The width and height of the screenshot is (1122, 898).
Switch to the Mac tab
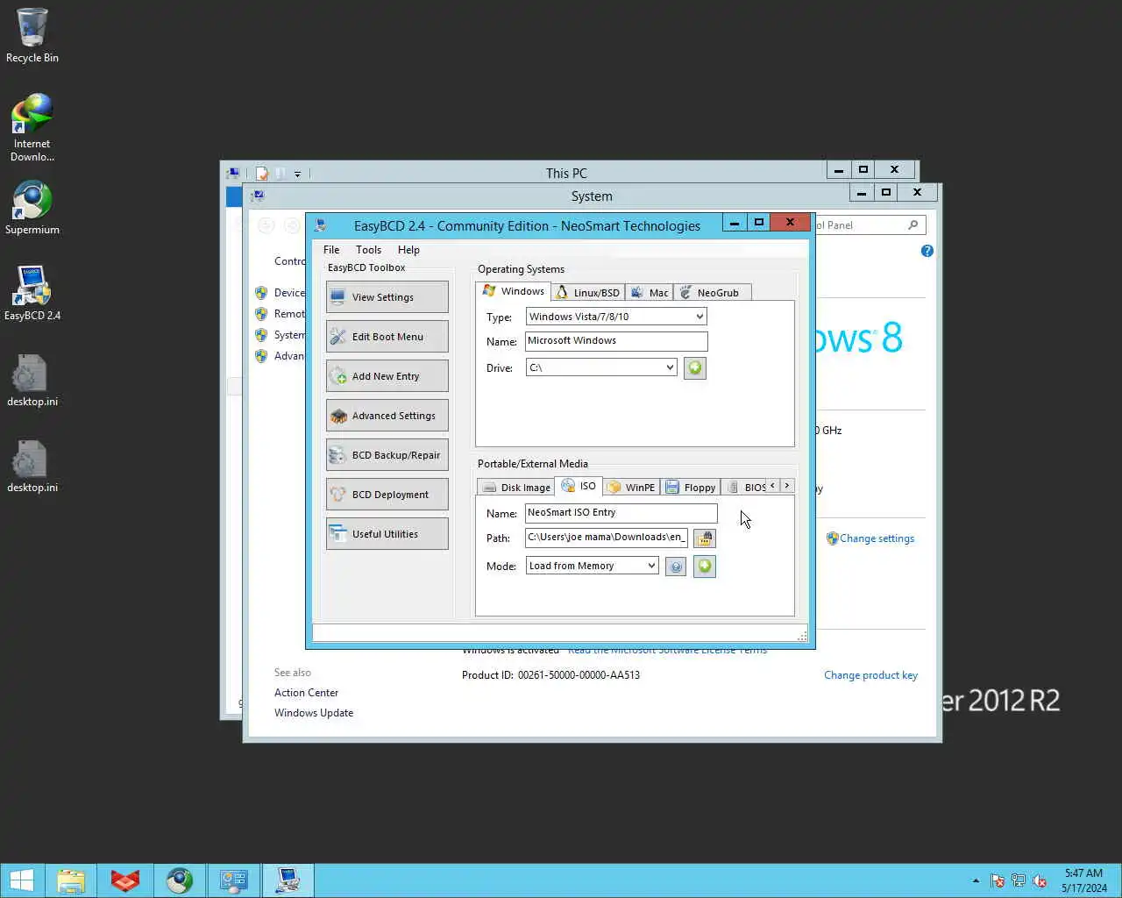[650, 293]
